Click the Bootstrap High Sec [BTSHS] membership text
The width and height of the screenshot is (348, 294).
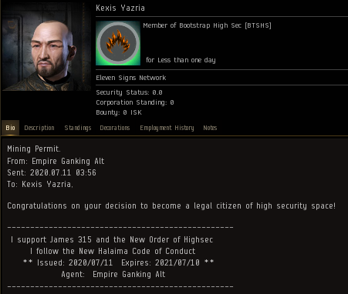tap(207, 25)
